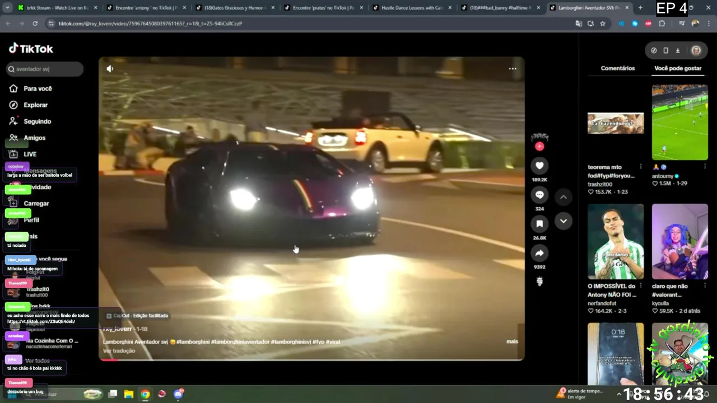This screenshot has width=717, height=403.
Task: Open nerfandofut author link
Action: [x=602, y=303]
